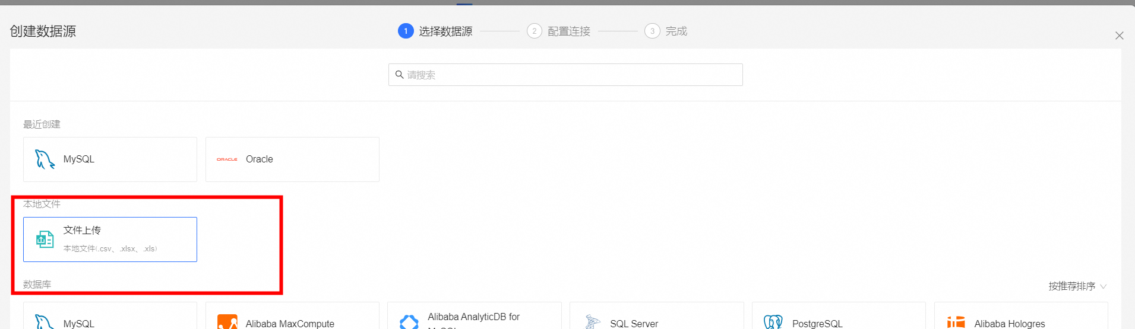Select the recently created MySQL card
Viewport: 1135px width, 329px height.
(110, 159)
